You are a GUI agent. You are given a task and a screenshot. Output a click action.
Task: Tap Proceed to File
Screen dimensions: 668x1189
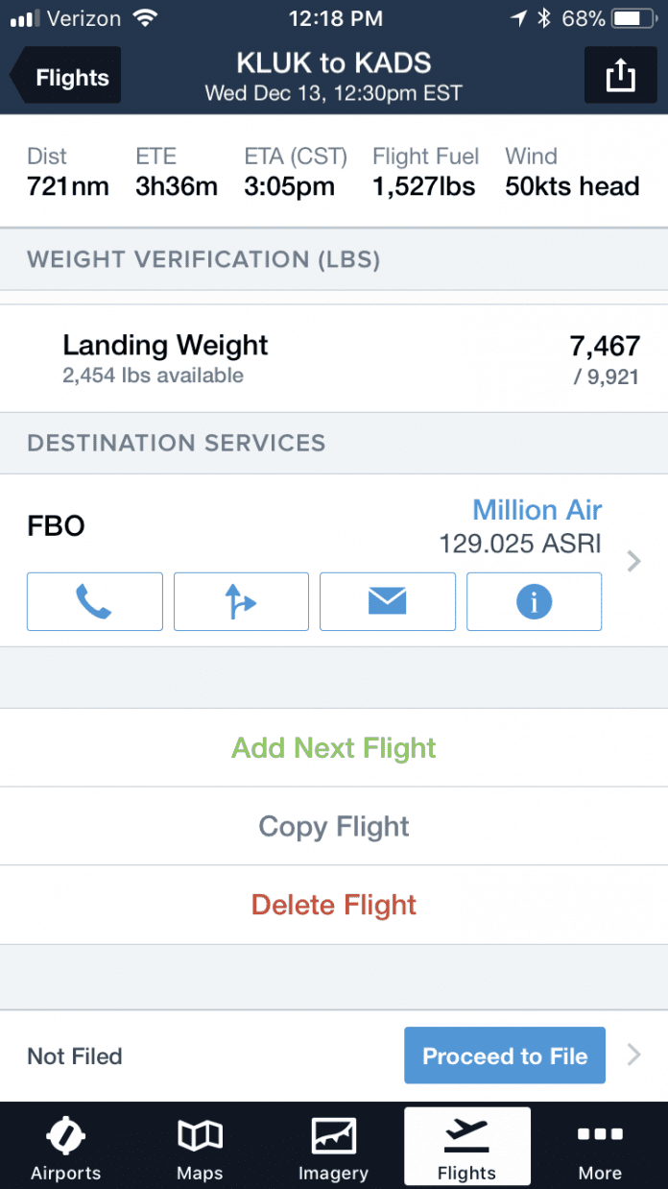pos(504,1055)
